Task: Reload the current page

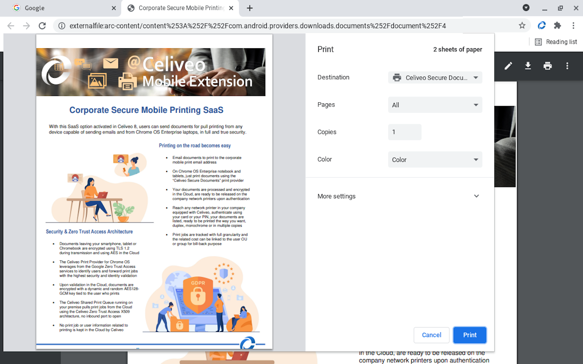Action: 42,25
